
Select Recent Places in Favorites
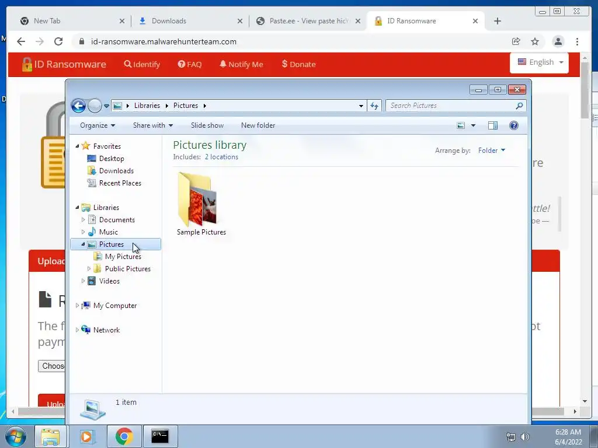click(120, 183)
